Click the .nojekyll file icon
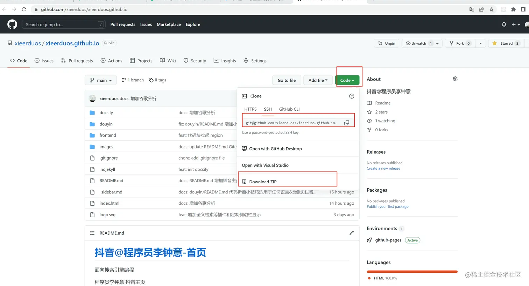Screen dimensions: 529x286 [x=92, y=169]
